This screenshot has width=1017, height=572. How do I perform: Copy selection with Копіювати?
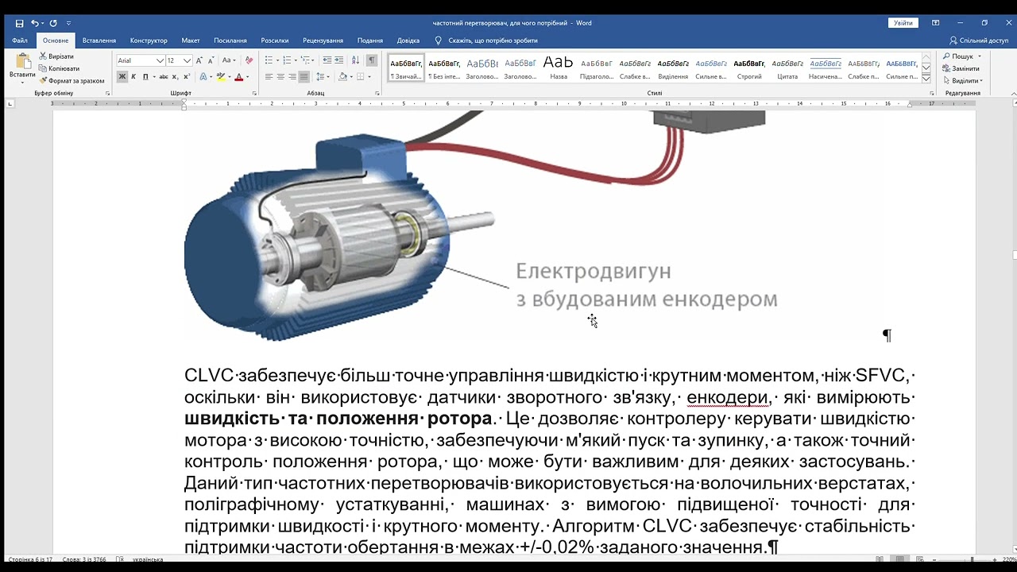tap(59, 68)
